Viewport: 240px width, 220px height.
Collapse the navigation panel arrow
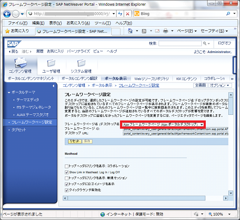click(x=53, y=86)
